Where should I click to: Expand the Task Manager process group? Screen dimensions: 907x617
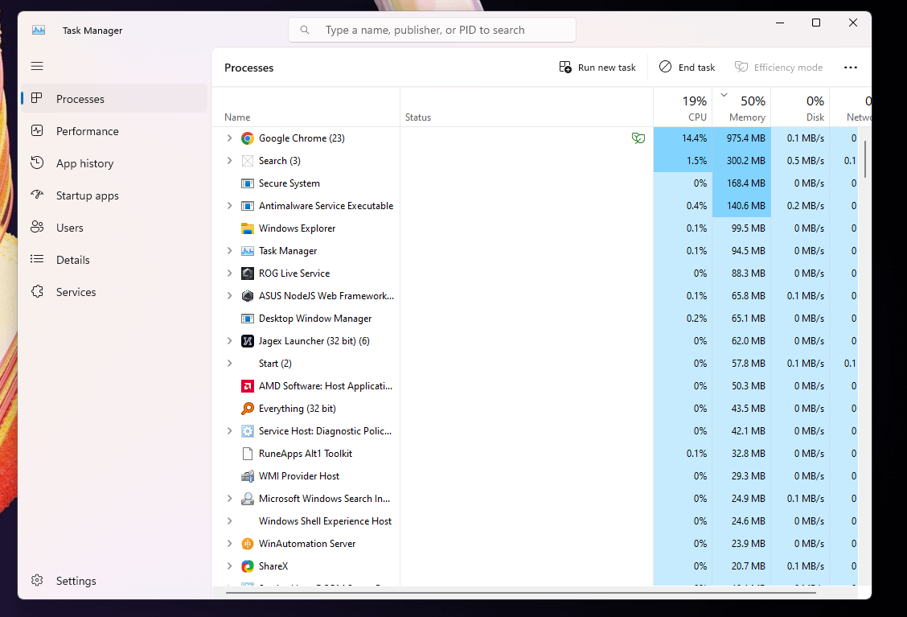pyautogui.click(x=230, y=251)
